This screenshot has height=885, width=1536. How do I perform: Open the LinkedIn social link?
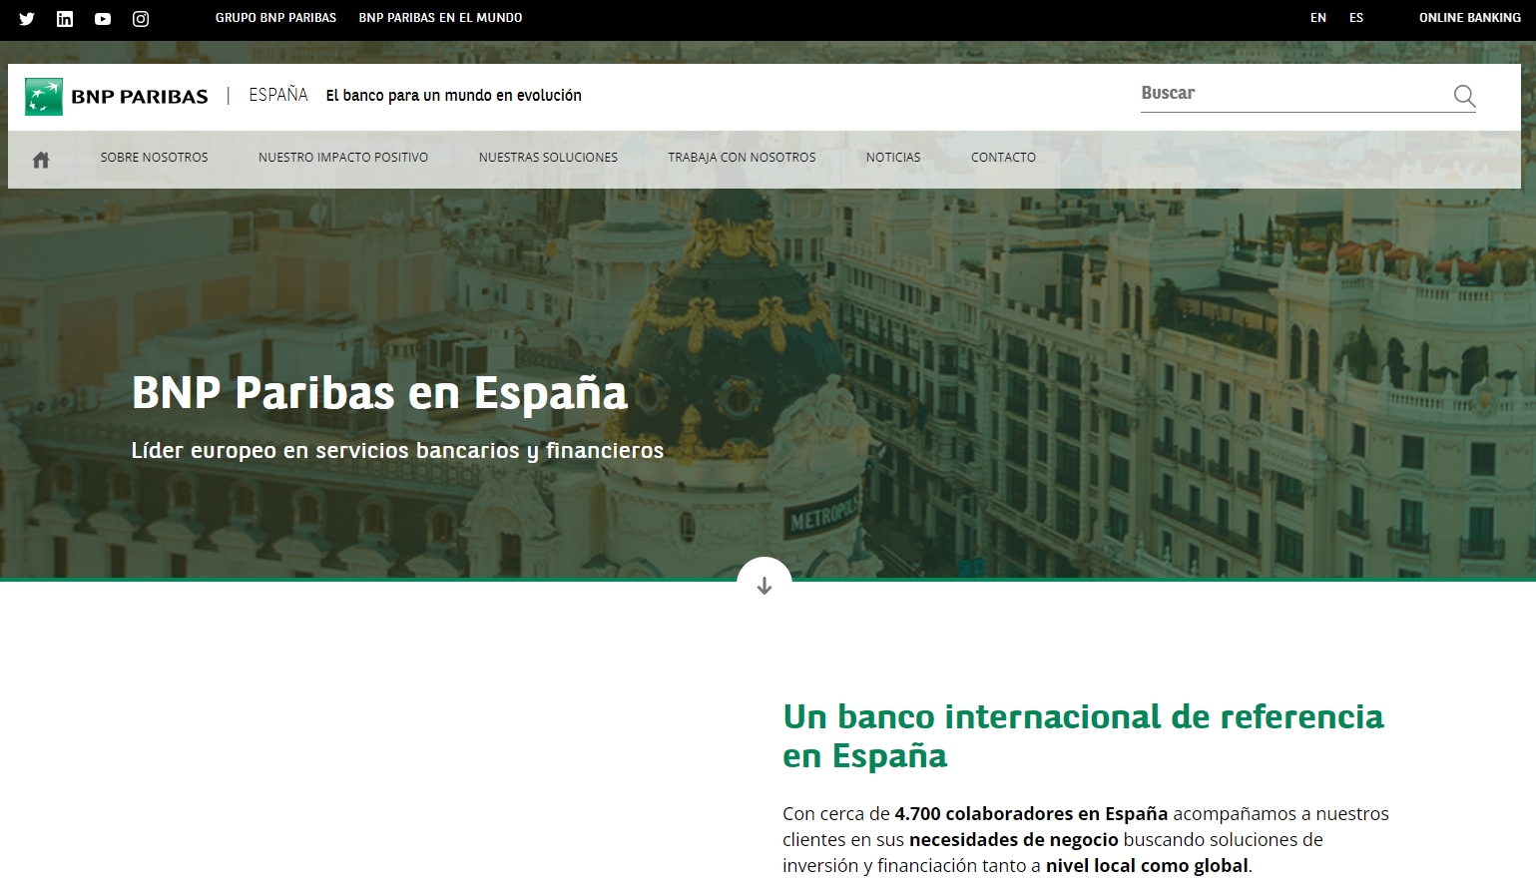(65, 19)
